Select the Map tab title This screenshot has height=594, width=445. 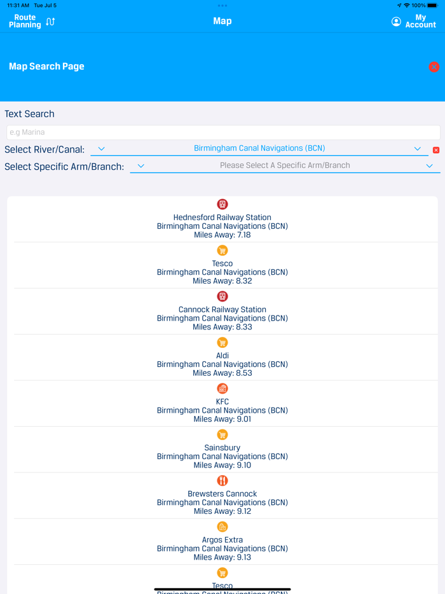tap(222, 21)
